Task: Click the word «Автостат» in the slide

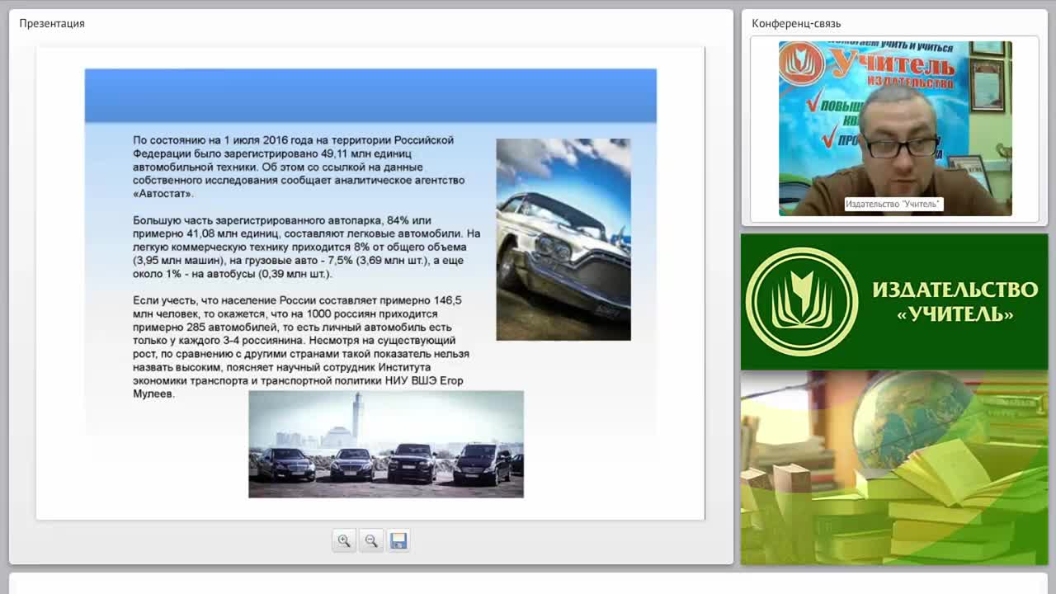Action: click(163, 194)
